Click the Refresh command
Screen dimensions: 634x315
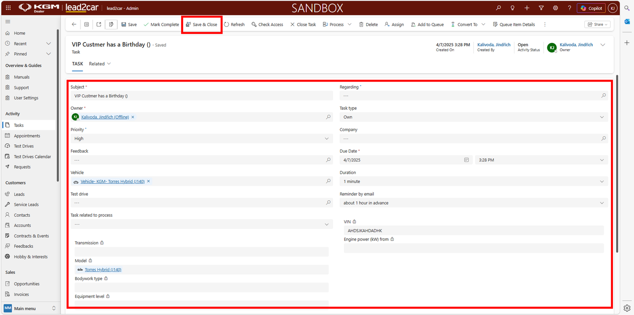click(234, 25)
